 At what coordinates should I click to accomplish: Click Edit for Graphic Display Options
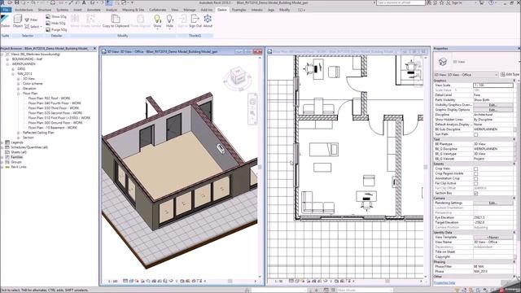coord(493,110)
